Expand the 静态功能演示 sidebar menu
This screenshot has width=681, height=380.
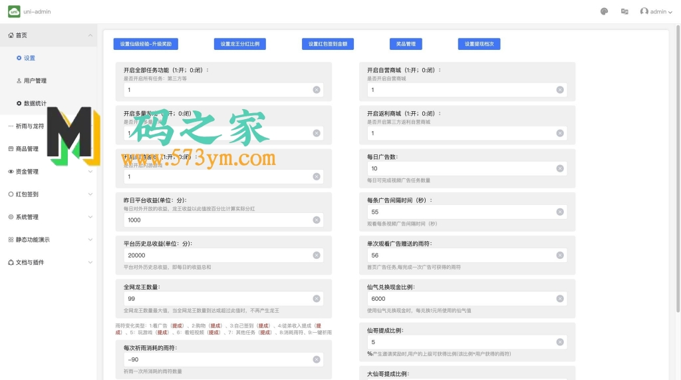[48, 240]
